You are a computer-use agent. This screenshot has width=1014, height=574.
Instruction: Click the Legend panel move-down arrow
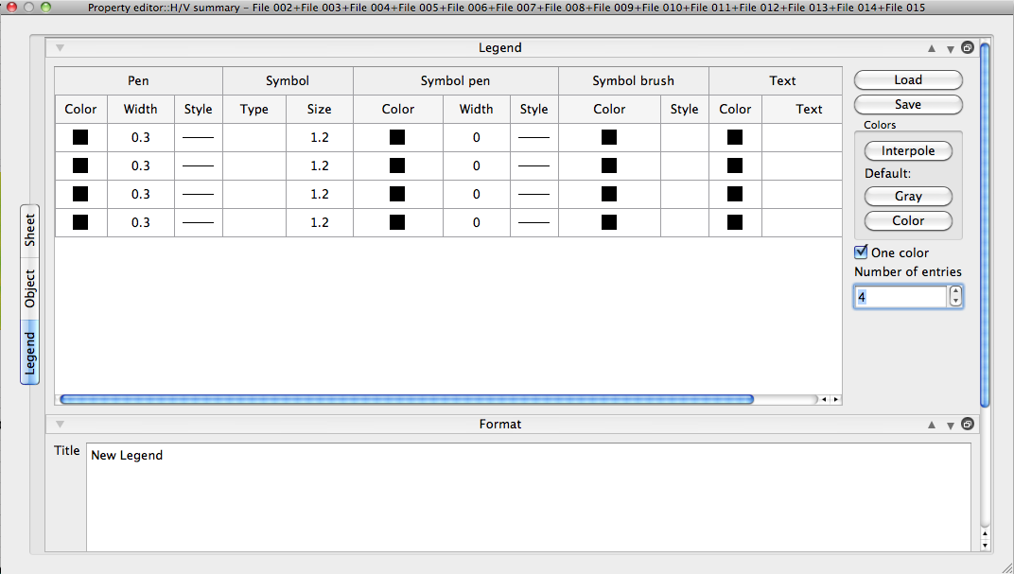point(950,48)
